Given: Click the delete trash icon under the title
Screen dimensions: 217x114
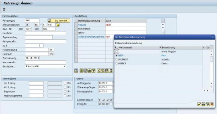Looking at the screenshot, I should coord(4,9).
